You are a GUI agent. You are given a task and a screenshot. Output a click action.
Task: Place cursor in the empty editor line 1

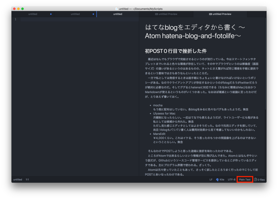[80, 19]
